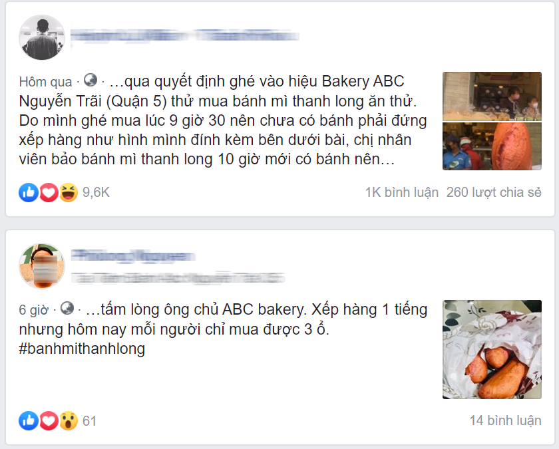Viewport: 559px width, 449px height.
Task: Open the bakery counter photo thumbnail
Action: pyautogui.click(x=492, y=96)
